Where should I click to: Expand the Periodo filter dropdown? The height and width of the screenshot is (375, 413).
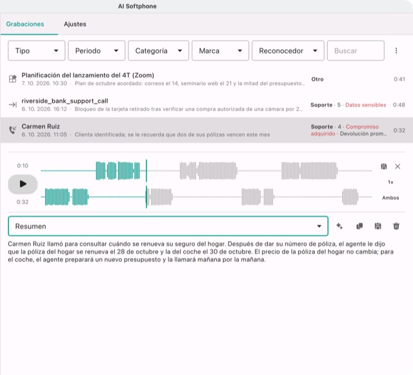(x=96, y=50)
